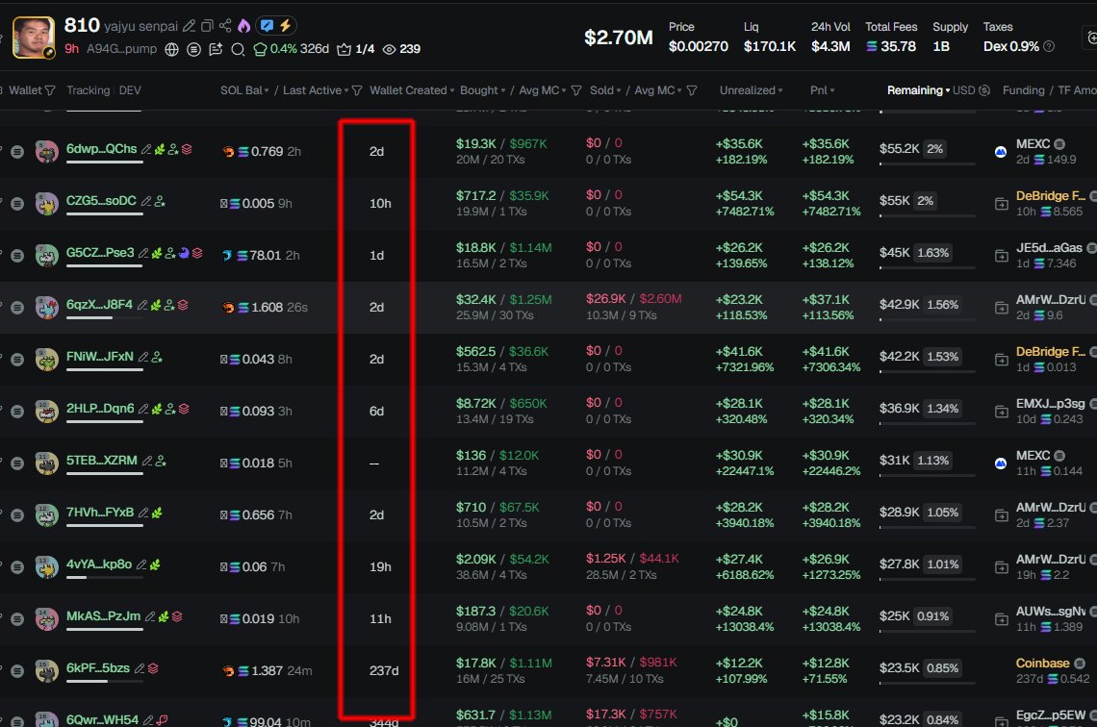Click the eye watchers icon showing 239
Viewport: 1097px width, 727px height.
(x=389, y=49)
